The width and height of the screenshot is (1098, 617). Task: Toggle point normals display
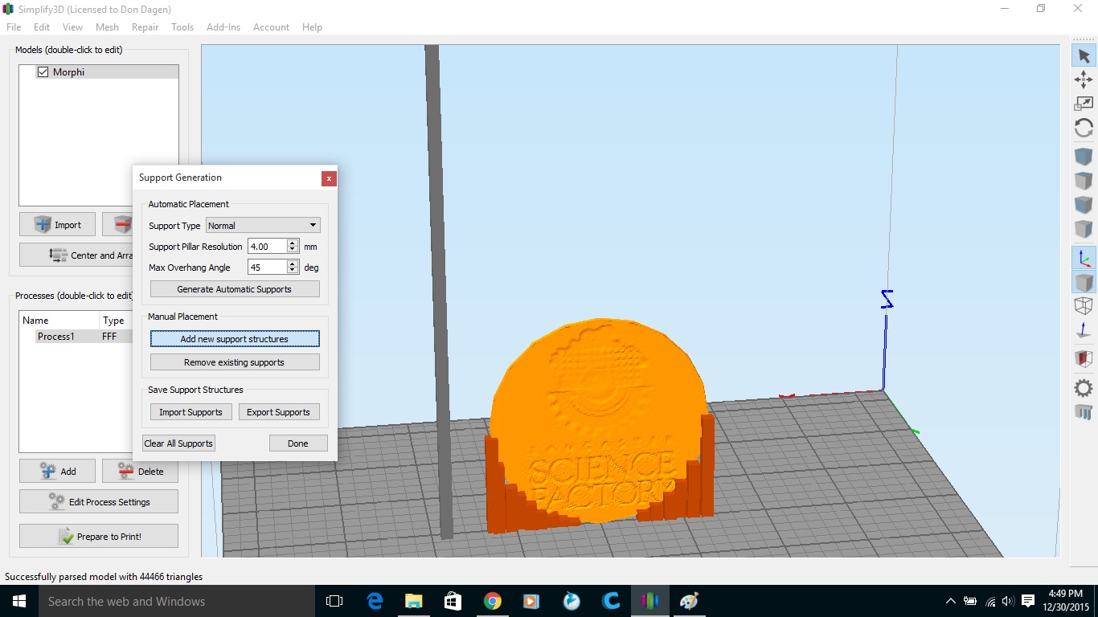click(x=1084, y=330)
